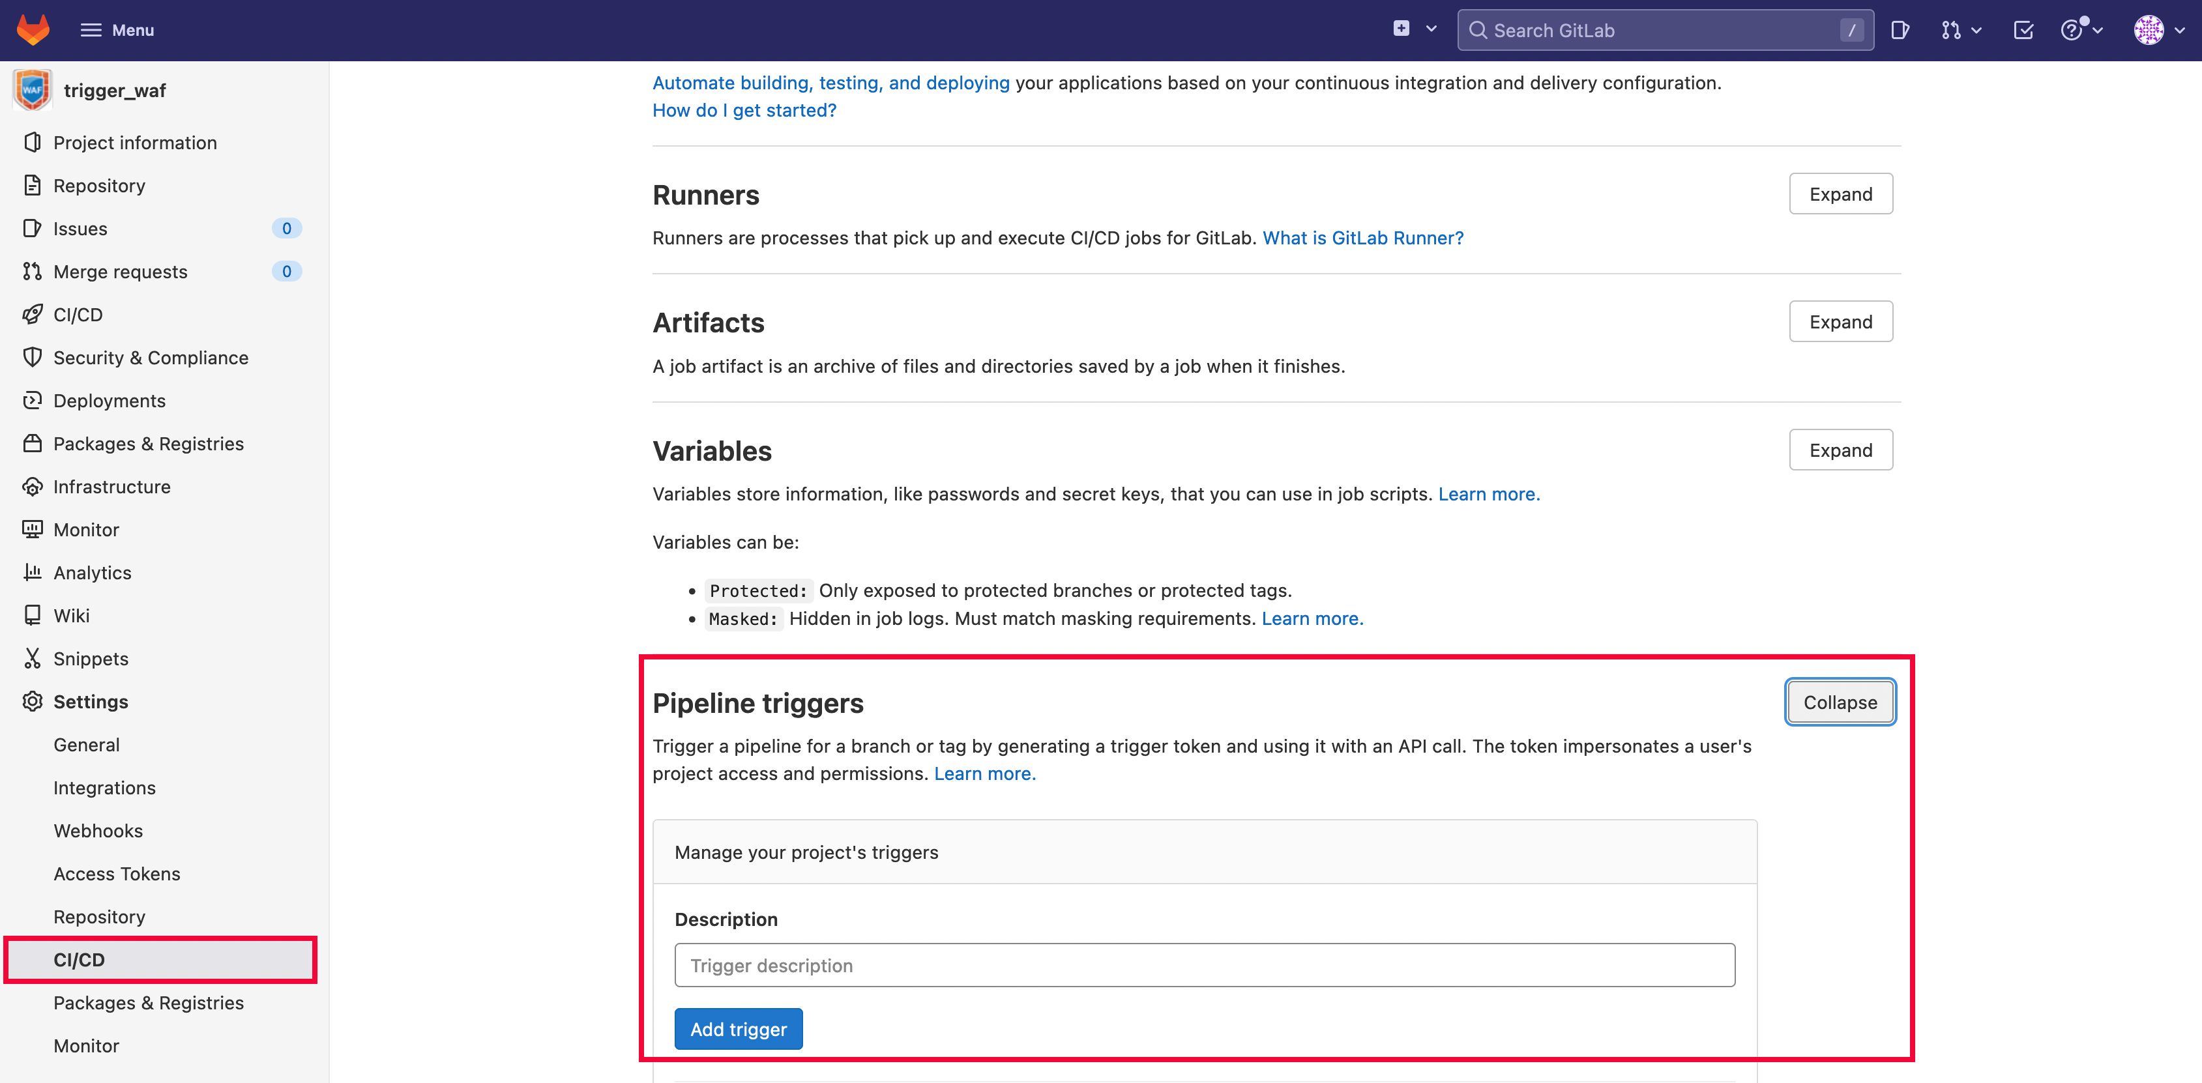Open the help menu chevron
Viewport: 2202px width, 1083px height.
tap(2097, 31)
